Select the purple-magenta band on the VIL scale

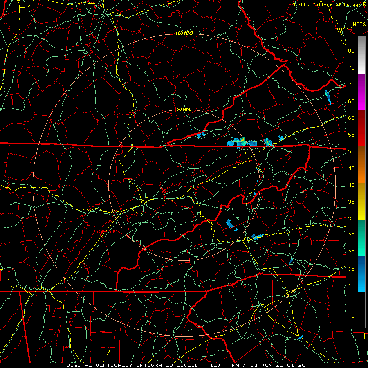click(x=361, y=92)
